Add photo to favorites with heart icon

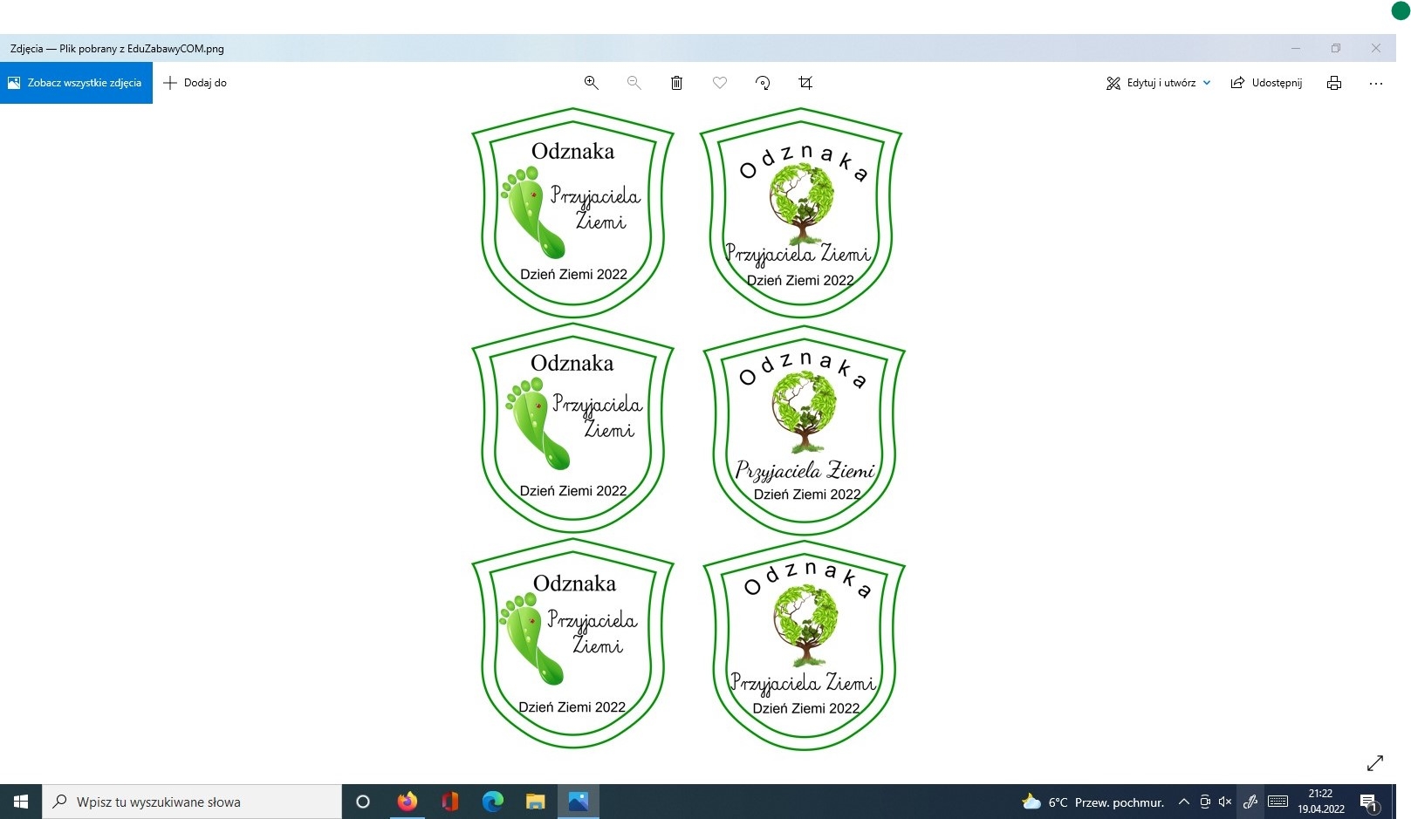[720, 83]
